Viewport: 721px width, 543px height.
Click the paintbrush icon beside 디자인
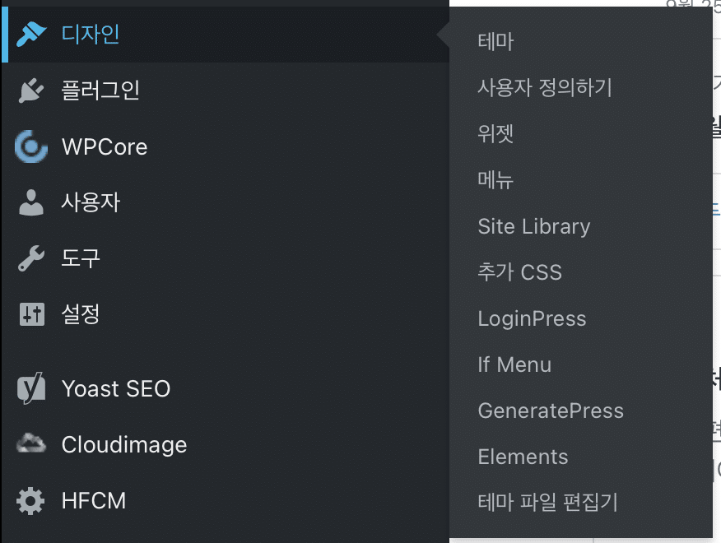31,35
